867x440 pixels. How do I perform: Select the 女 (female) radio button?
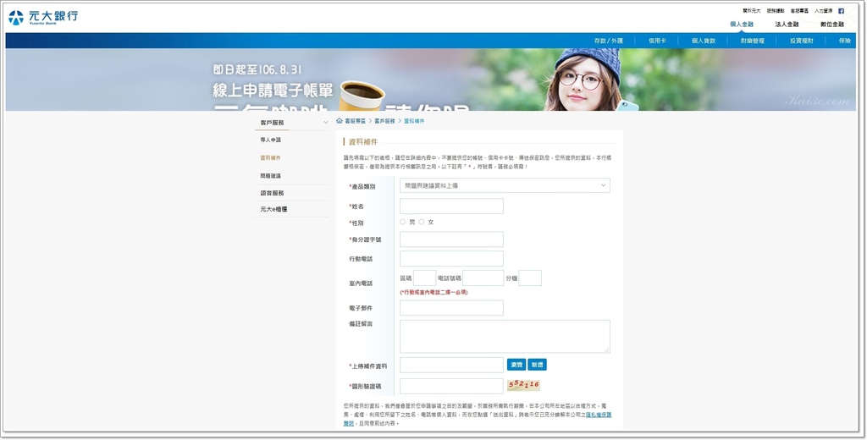pos(422,222)
